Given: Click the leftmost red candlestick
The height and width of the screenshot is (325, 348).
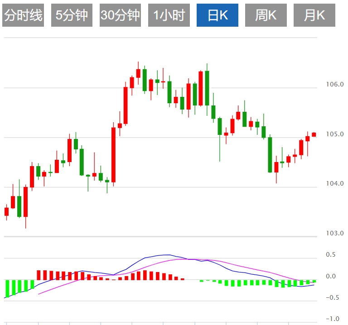Looking at the screenshot, I should (6, 211).
